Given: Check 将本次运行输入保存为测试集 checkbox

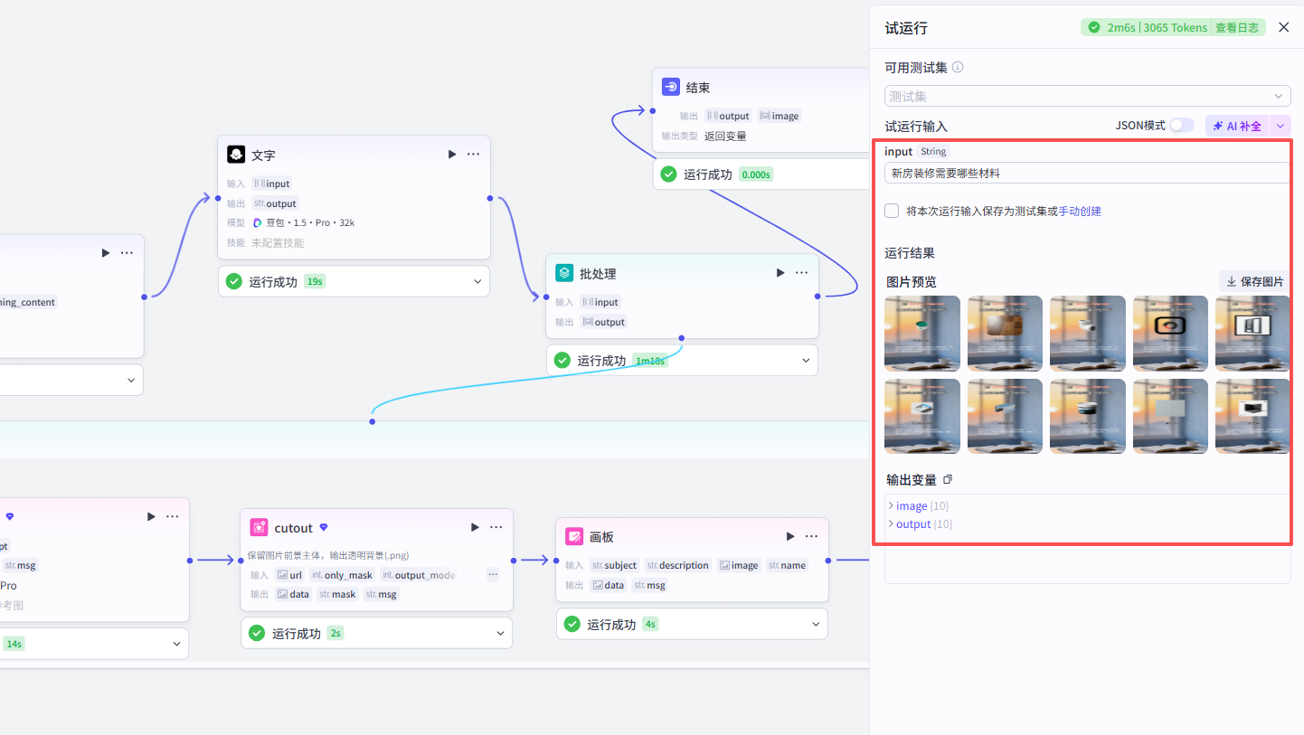Looking at the screenshot, I should (x=892, y=211).
